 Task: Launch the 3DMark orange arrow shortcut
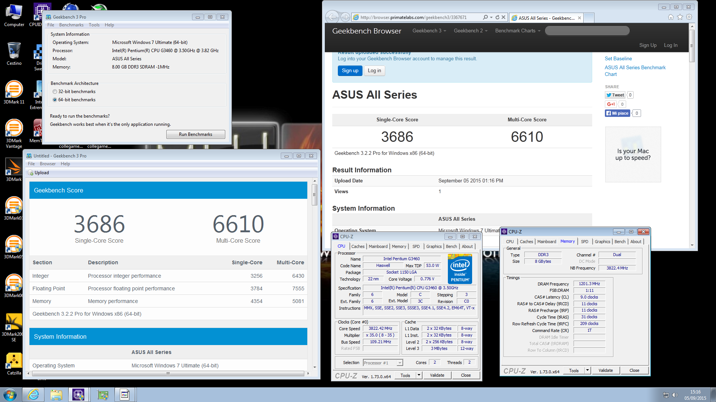tap(14, 170)
